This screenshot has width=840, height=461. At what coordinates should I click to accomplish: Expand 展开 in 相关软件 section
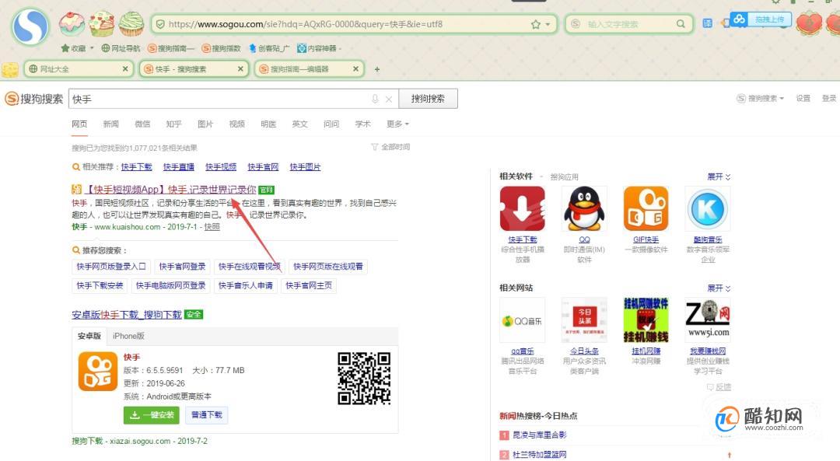719,176
